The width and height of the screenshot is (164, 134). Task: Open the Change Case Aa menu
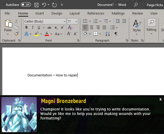click(x=58, y=34)
